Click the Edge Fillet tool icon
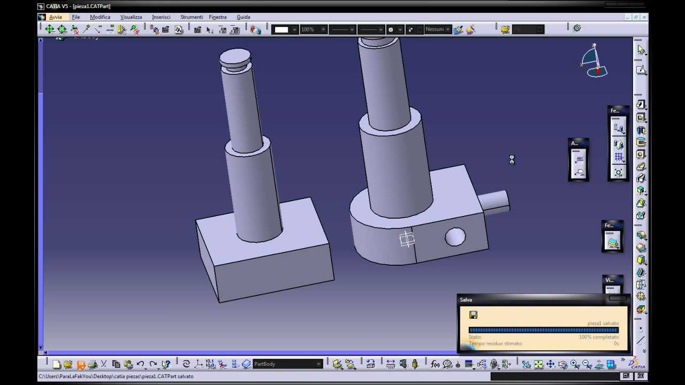Screen dimensions: 685x385 pos(641,235)
